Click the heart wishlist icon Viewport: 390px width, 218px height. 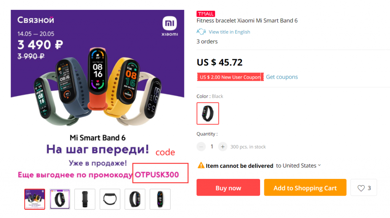coord(361,188)
